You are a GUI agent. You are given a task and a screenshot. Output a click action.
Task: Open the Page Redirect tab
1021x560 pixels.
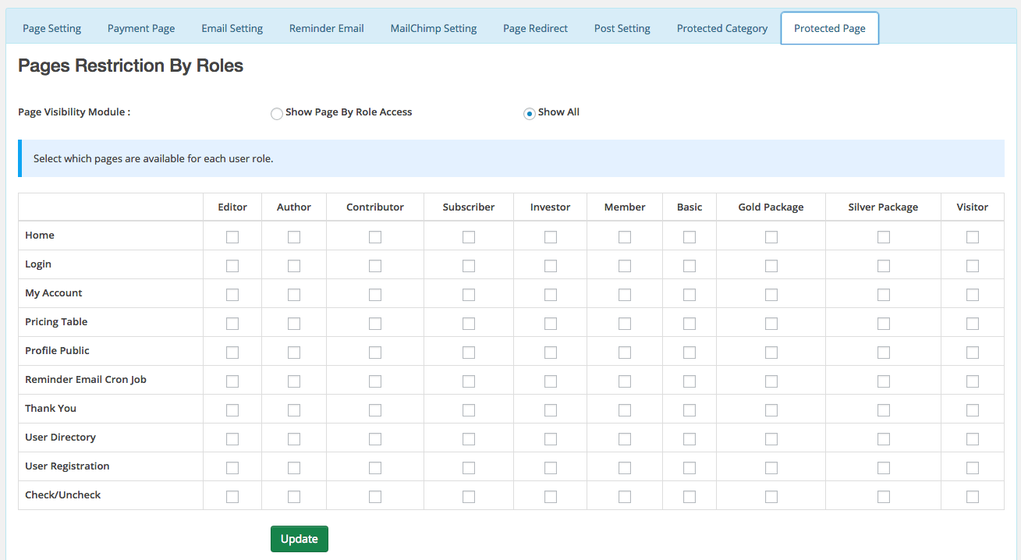(535, 28)
